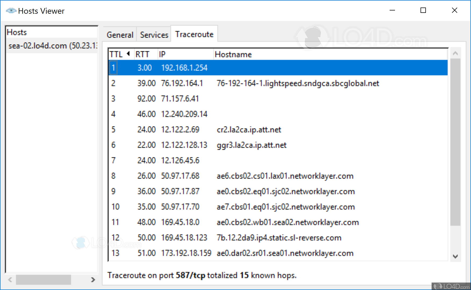Switch to the Services tab
This screenshot has width=471, height=290.
pyautogui.click(x=154, y=34)
